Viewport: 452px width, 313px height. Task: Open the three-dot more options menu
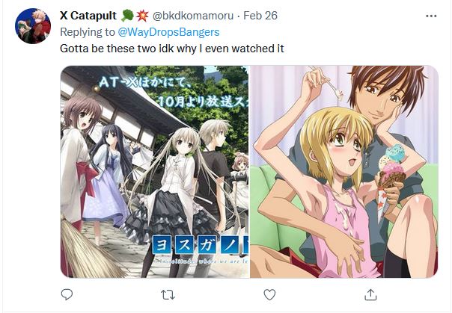point(431,16)
